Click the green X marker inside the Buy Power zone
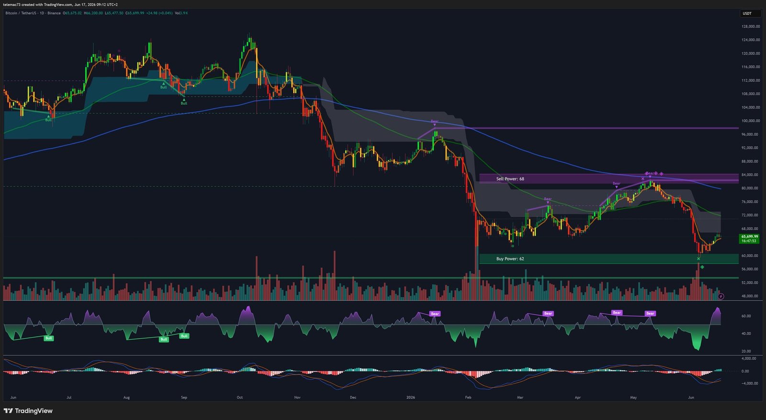This screenshot has width=766, height=420. [698, 259]
